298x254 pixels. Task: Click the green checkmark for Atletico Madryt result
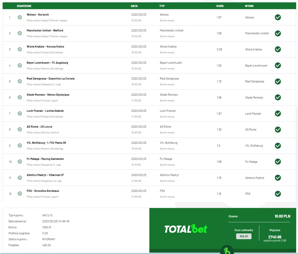278,178
